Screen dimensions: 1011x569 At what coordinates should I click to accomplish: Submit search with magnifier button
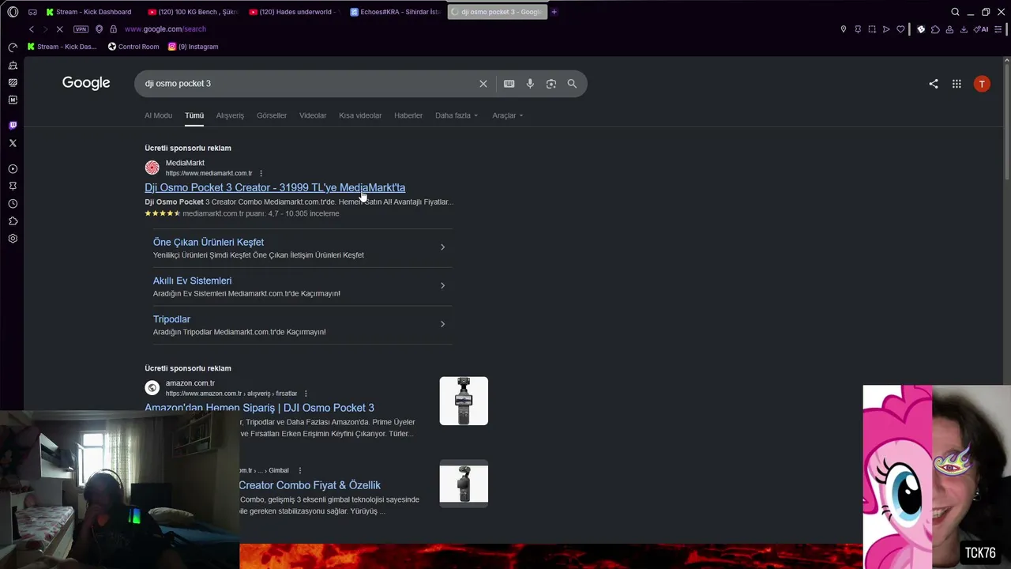(572, 84)
